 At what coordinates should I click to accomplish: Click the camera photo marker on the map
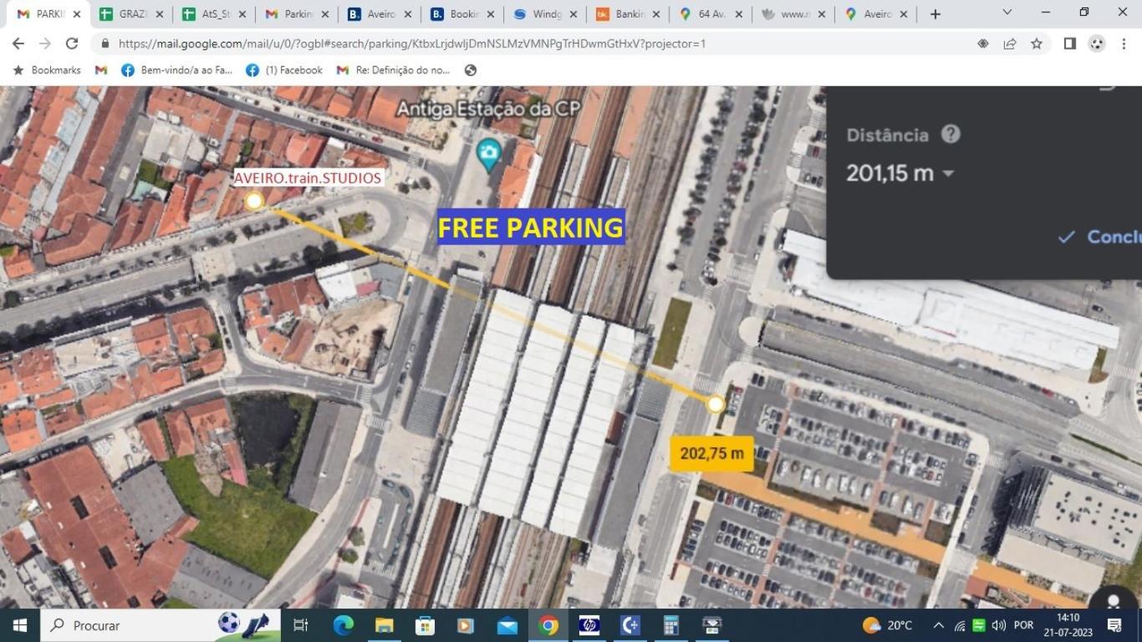488,154
